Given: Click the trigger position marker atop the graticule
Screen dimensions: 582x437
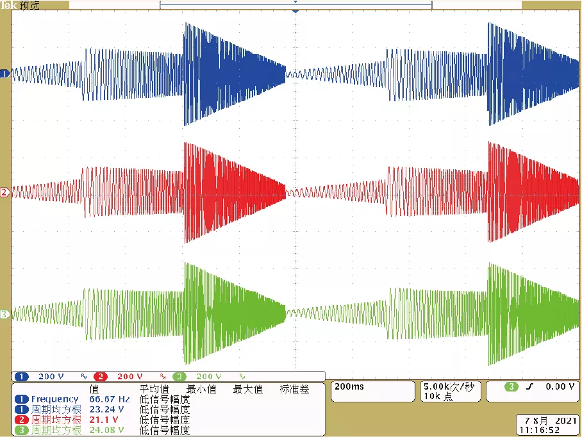Looking at the screenshot, I should (295, 11).
